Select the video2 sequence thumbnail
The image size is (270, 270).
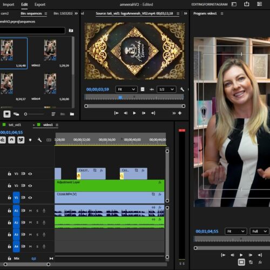pyautogui.click(x=50, y=53)
